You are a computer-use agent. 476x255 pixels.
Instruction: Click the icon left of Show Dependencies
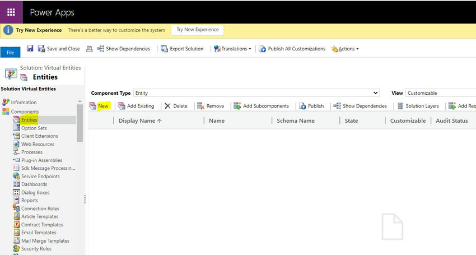click(x=89, y=49)
